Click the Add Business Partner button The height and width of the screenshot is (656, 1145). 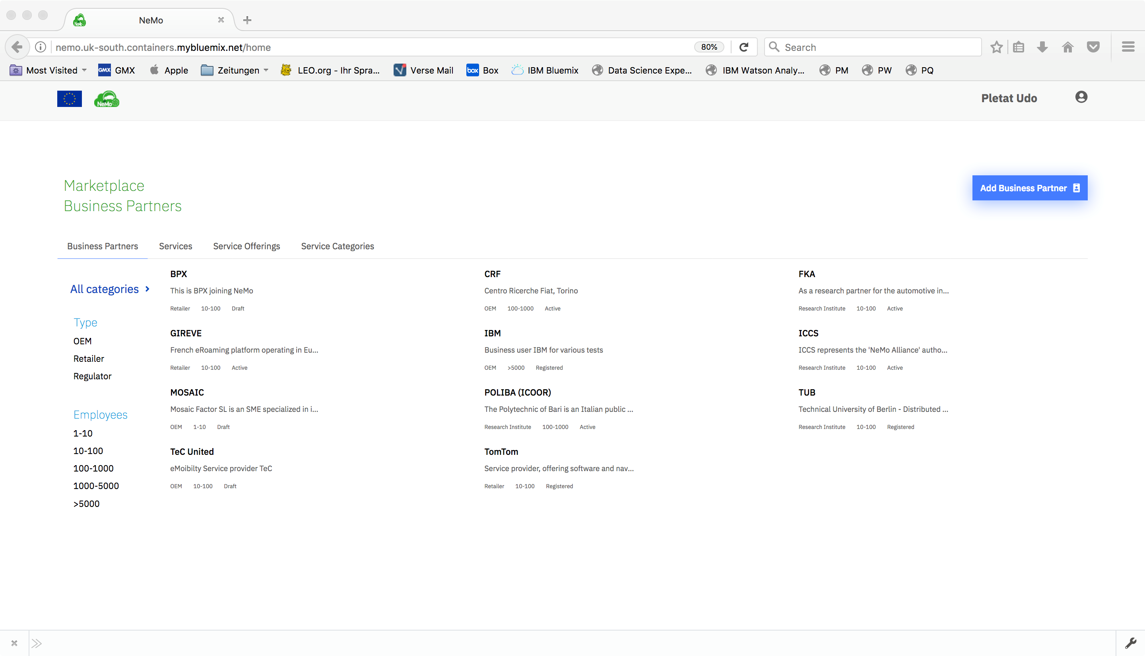[x=1029, y=188]
